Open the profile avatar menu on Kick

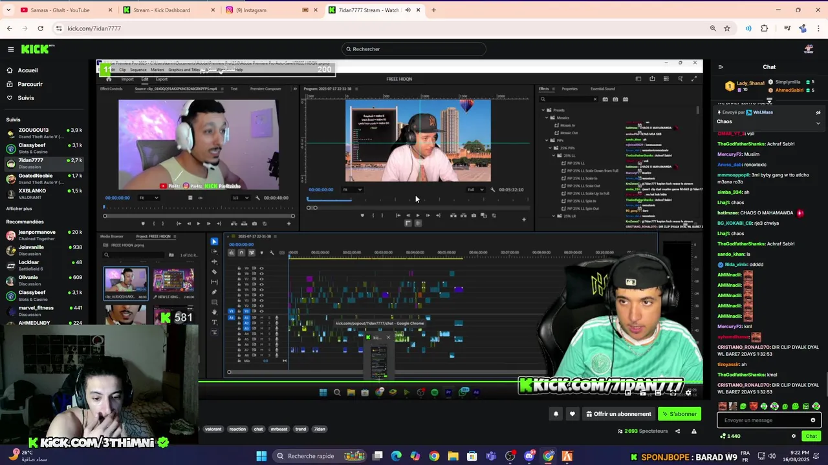[x=809, y=49]
